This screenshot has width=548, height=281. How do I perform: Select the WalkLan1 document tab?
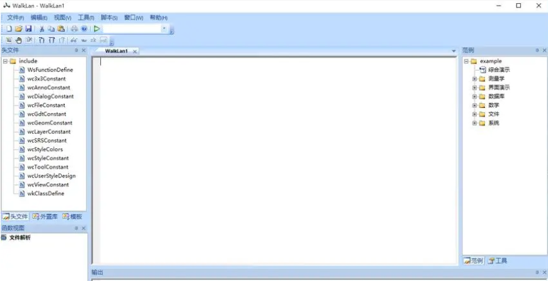tap(117, 51)
